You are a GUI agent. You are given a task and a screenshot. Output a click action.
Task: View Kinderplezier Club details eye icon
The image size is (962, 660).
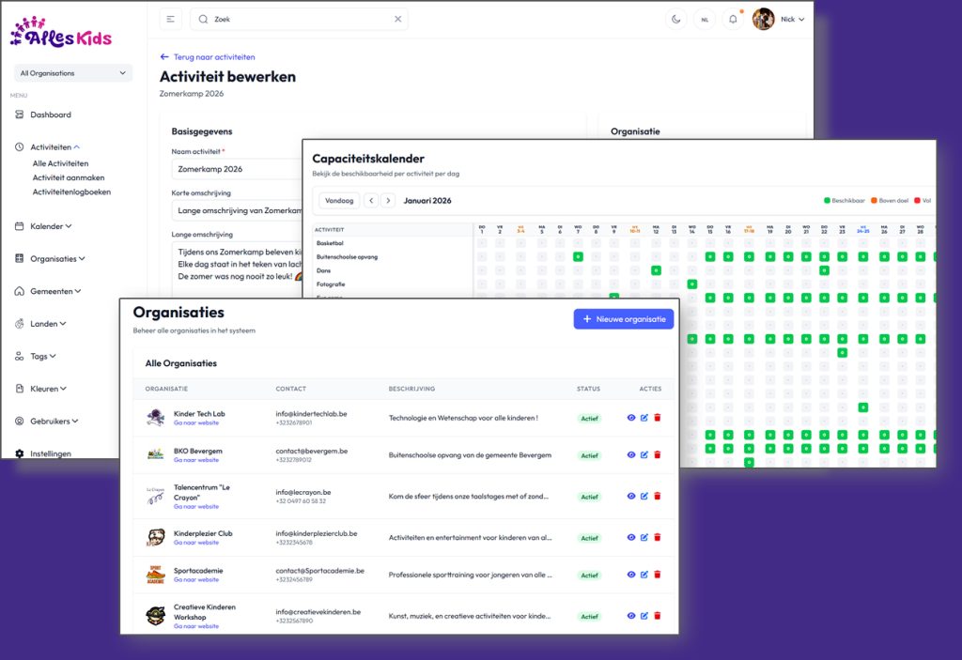(x=631, y=537)
